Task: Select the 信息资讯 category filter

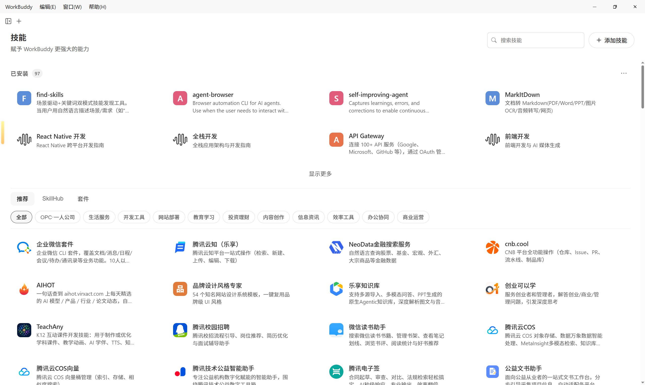Action: [x=309, y=217]
